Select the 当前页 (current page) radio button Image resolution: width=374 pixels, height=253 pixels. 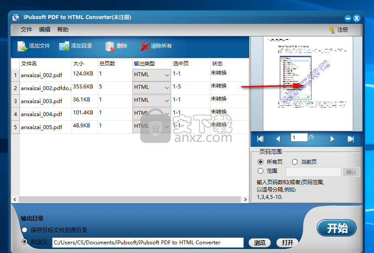(x=295, y=162)
